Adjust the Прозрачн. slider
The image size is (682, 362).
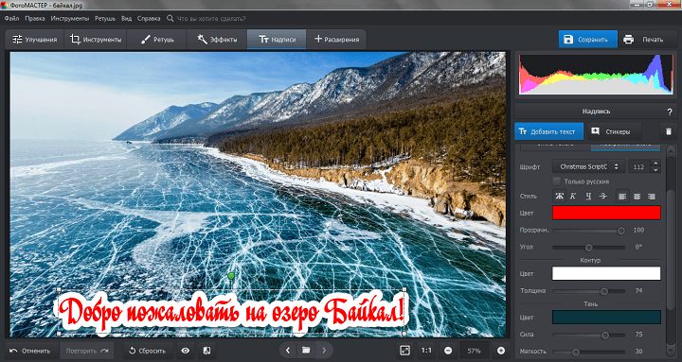(588, 231)
